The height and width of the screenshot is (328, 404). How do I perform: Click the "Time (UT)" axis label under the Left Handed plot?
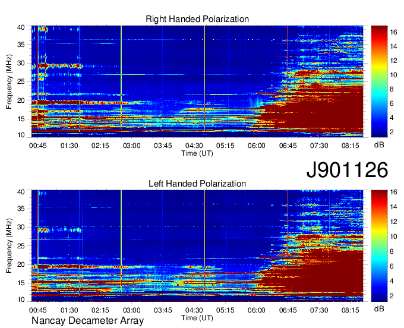click(x=197, y=318)
